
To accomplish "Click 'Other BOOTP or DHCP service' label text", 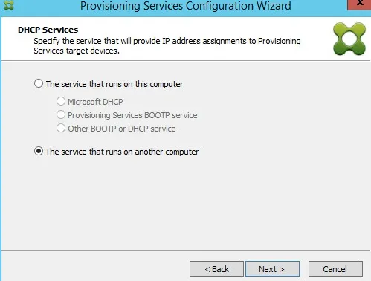I will tap(122, 129).
